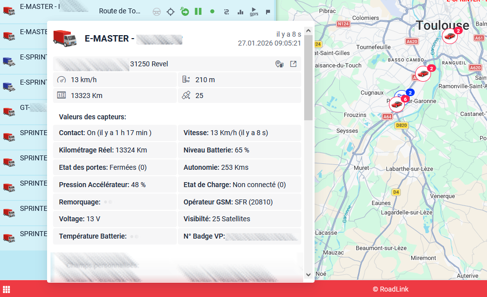Open address in external link icon
This screenshot has height=297, width=487.
(293, 64)
